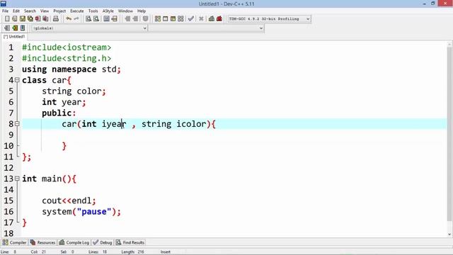Screen dimensions: 453x255
Task: Click 'system("pause");' on line 16
Action: (x=81, y=212)
